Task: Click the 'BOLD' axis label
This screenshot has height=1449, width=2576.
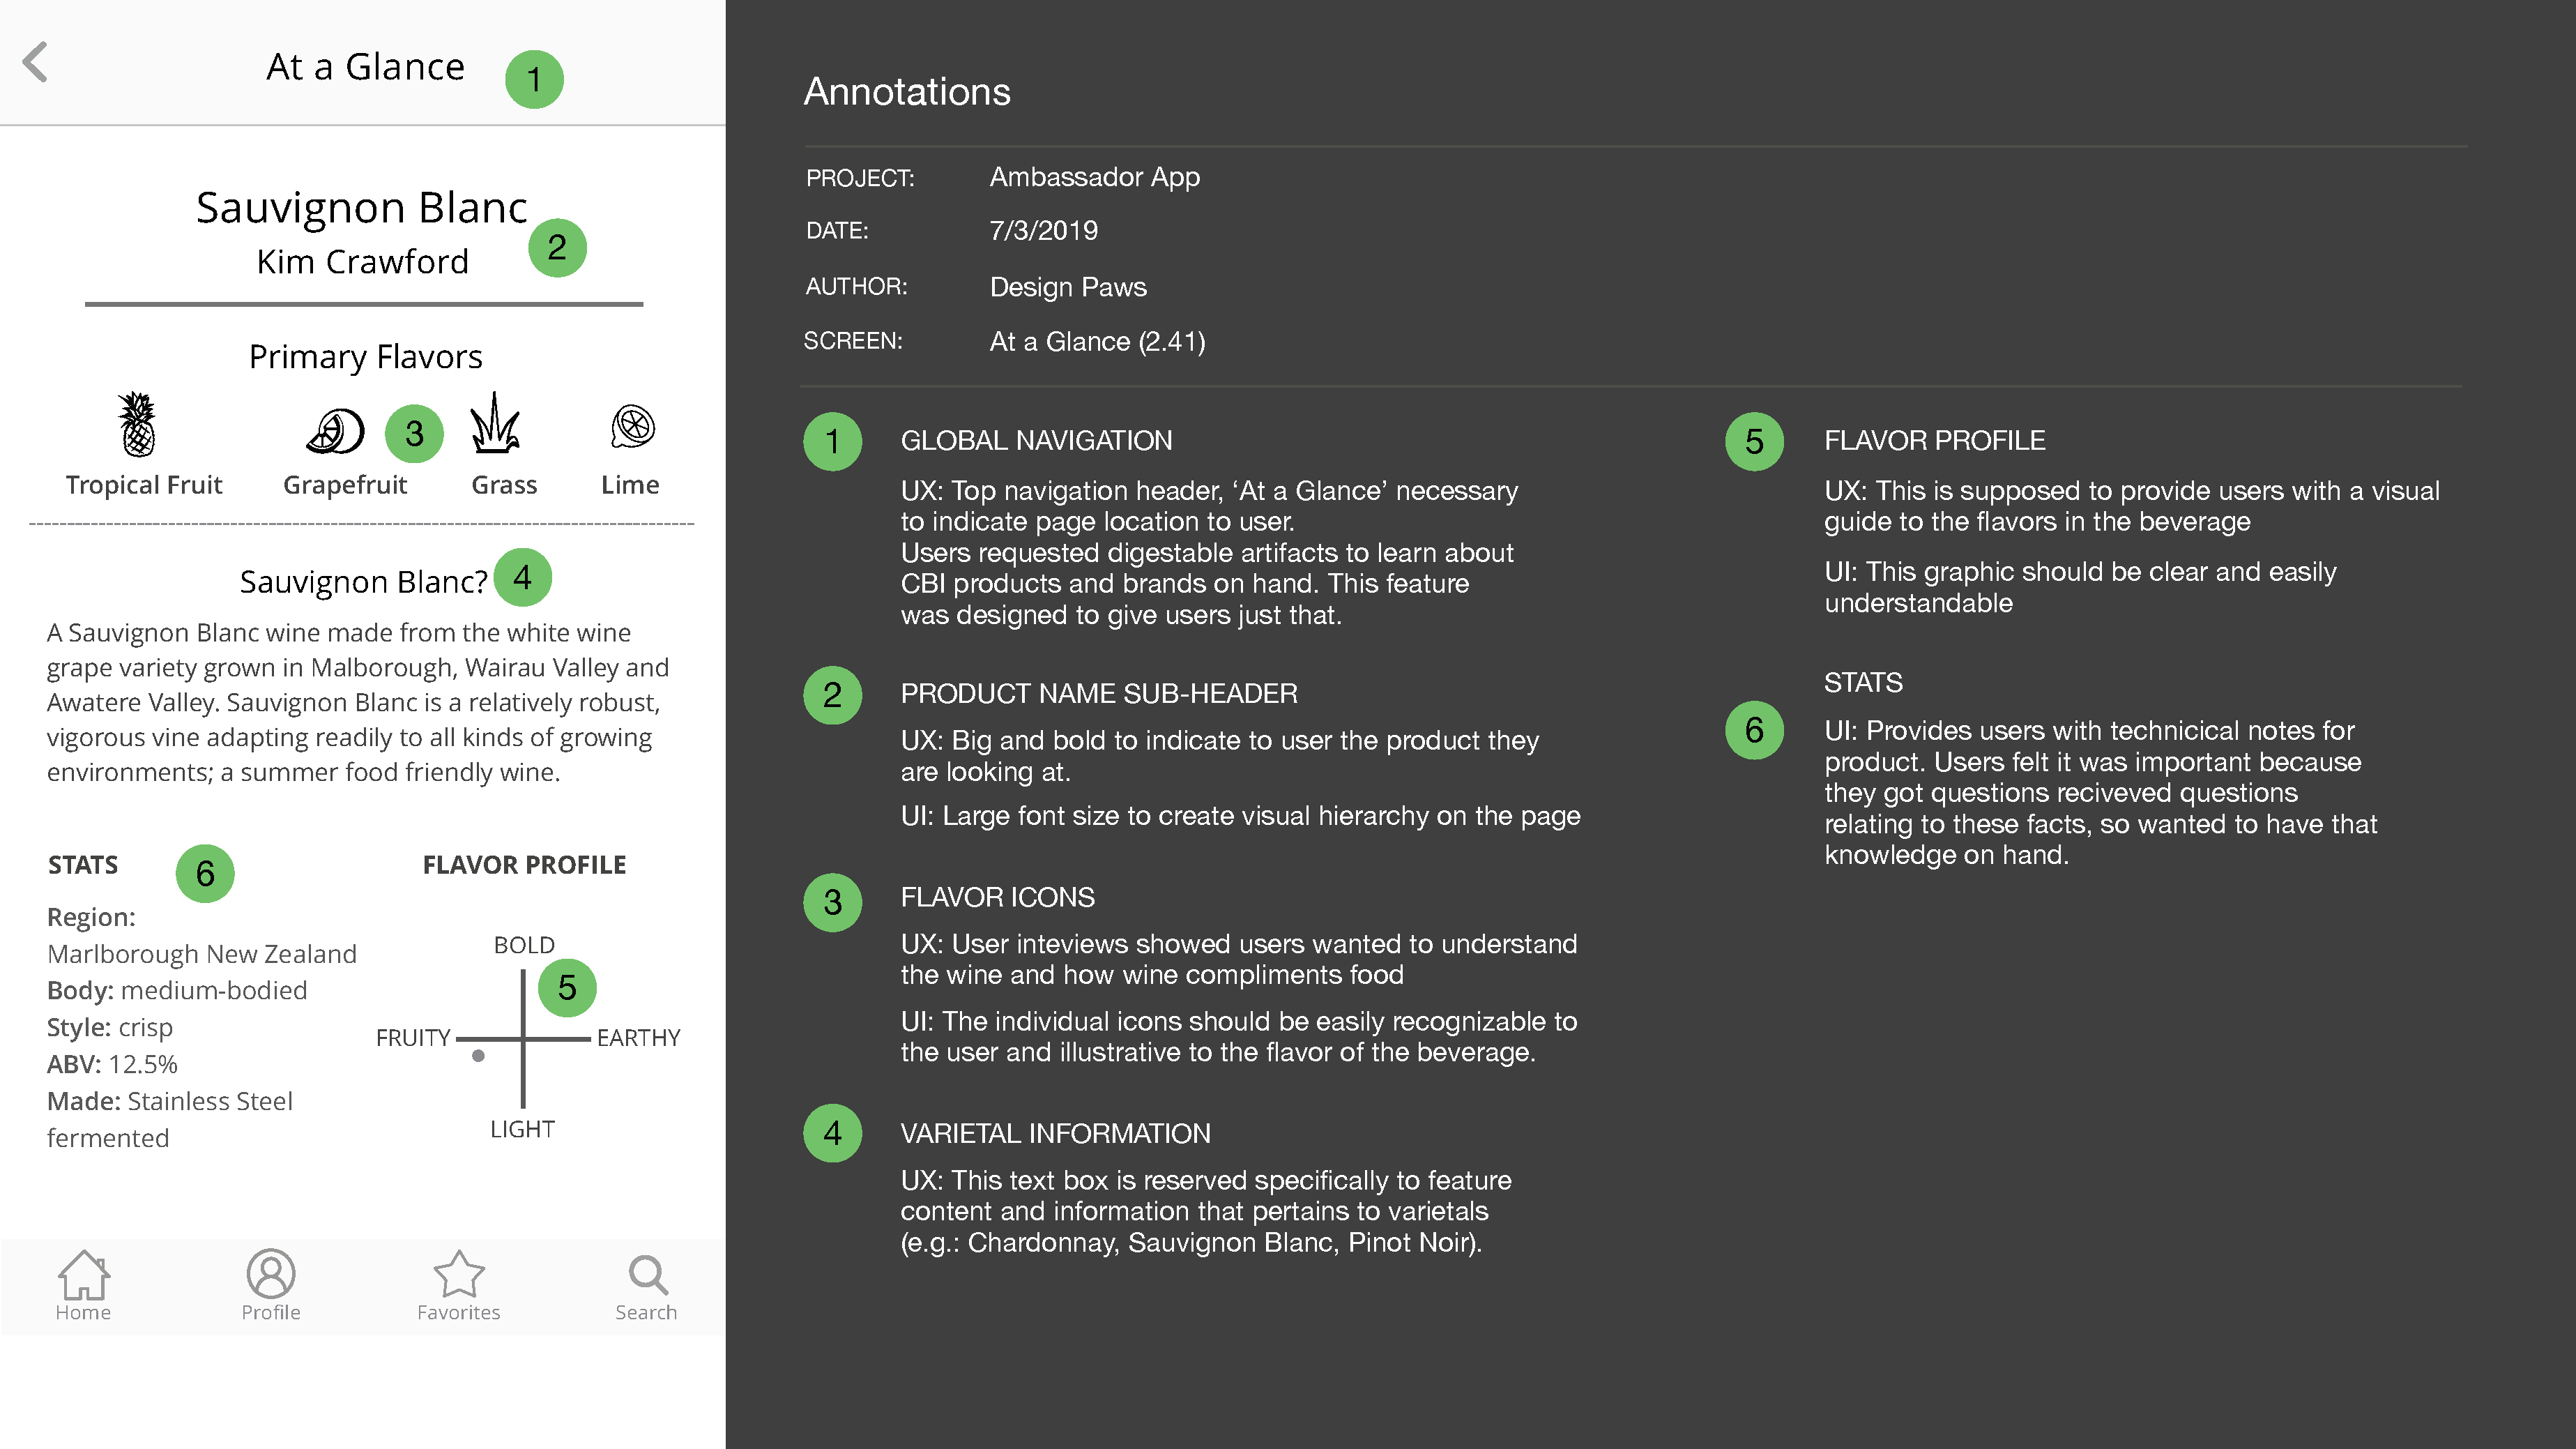Action: 524,945
